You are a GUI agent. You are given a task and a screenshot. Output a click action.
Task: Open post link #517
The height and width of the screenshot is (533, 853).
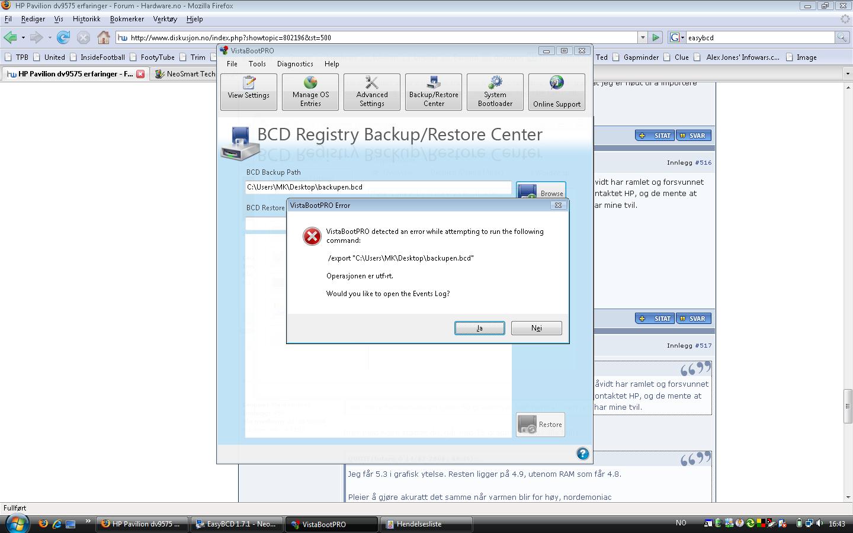703,345
